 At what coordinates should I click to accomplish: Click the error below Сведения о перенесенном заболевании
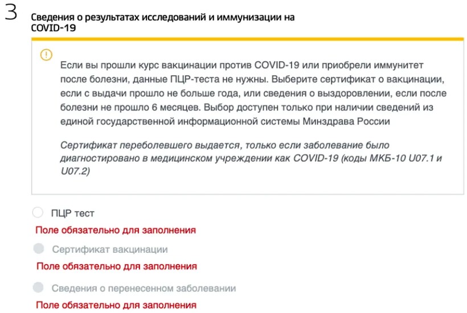pos(116,305)
